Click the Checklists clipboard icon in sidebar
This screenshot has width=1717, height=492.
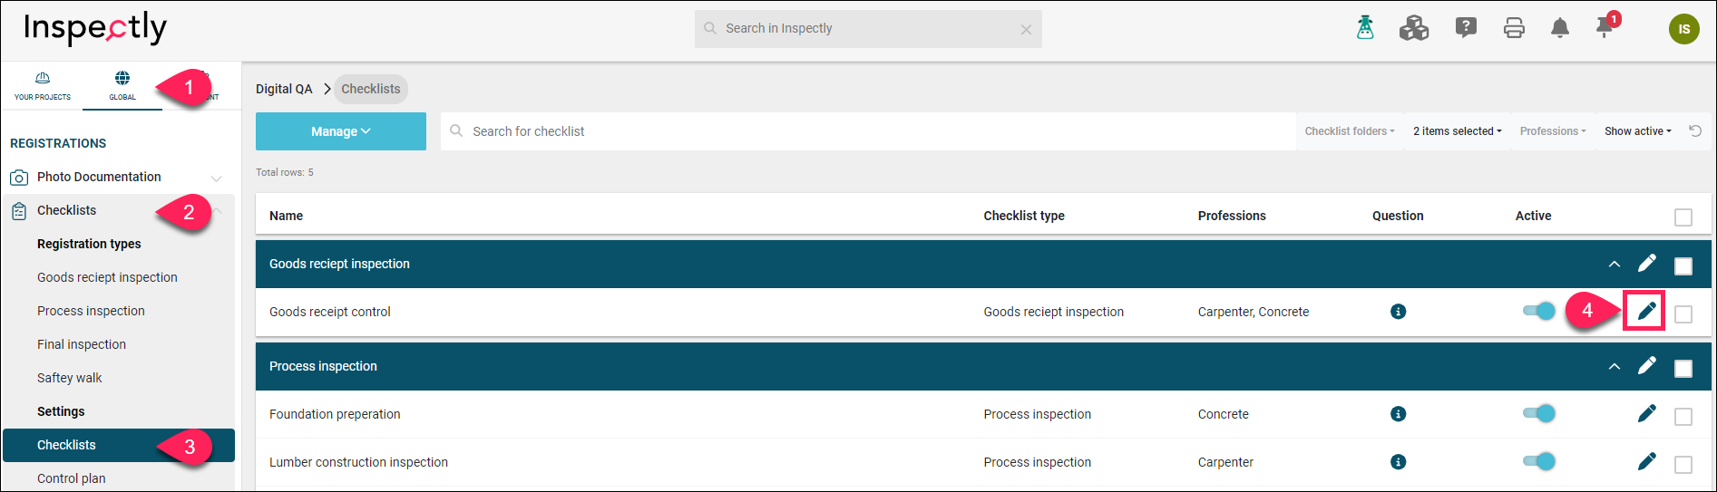click(19, 211)
